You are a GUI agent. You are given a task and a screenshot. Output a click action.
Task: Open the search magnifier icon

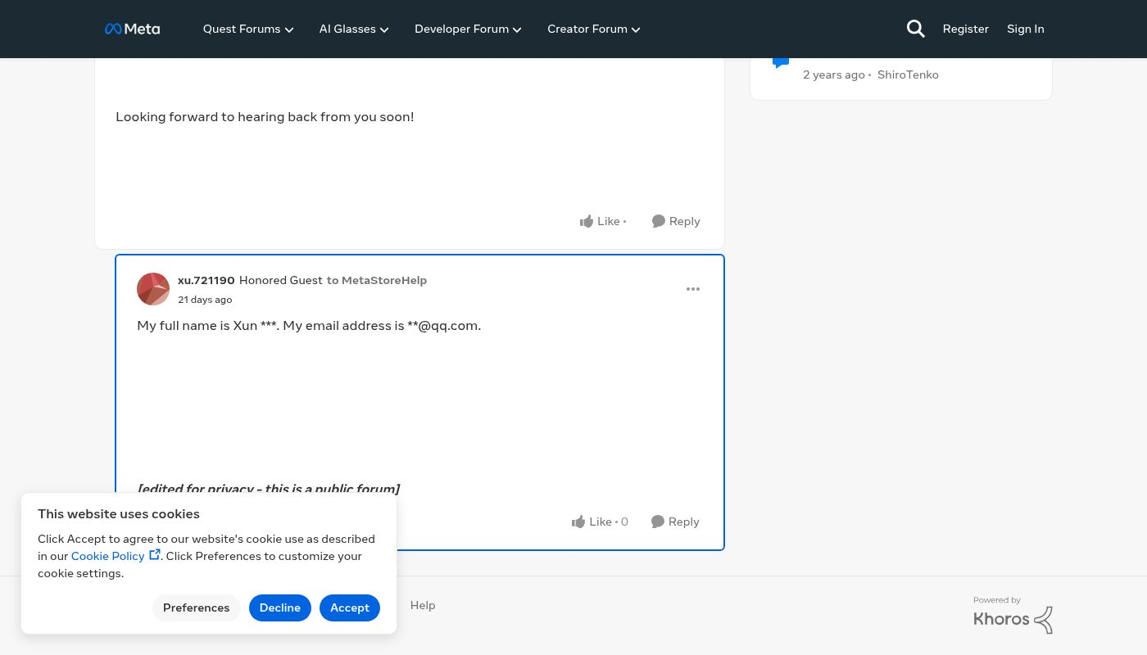click(x=915, y=29)
